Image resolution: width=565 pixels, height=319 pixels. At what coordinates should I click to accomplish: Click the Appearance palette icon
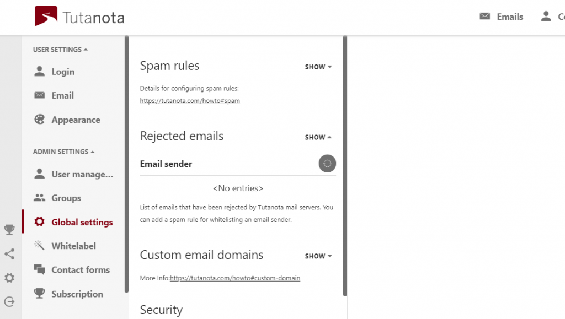(x=39, y=119)
